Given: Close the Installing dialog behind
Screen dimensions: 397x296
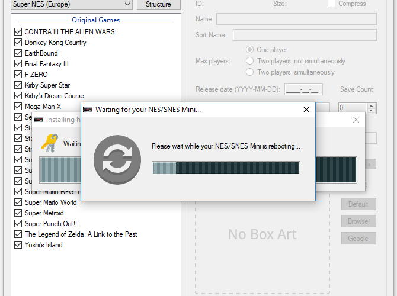Looking at the screenshot, I should pos(356,120).
